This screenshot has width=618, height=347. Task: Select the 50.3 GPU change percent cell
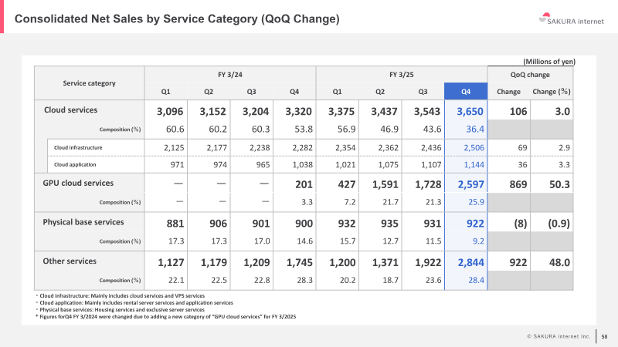pyautogui.click(x=559, y=184)
